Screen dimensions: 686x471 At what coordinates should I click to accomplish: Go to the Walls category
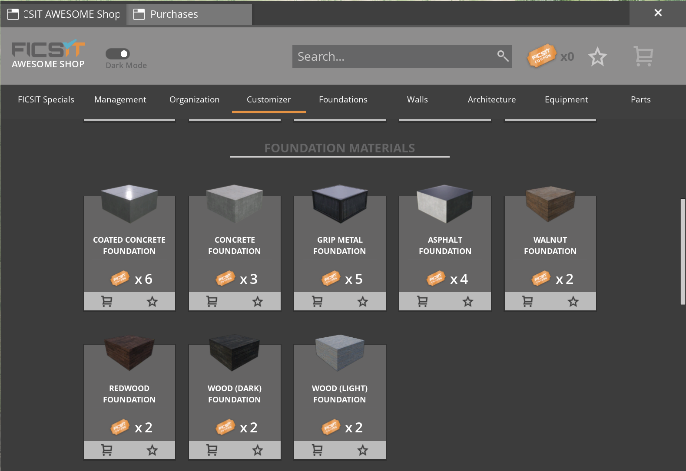[x=418, y=99]
